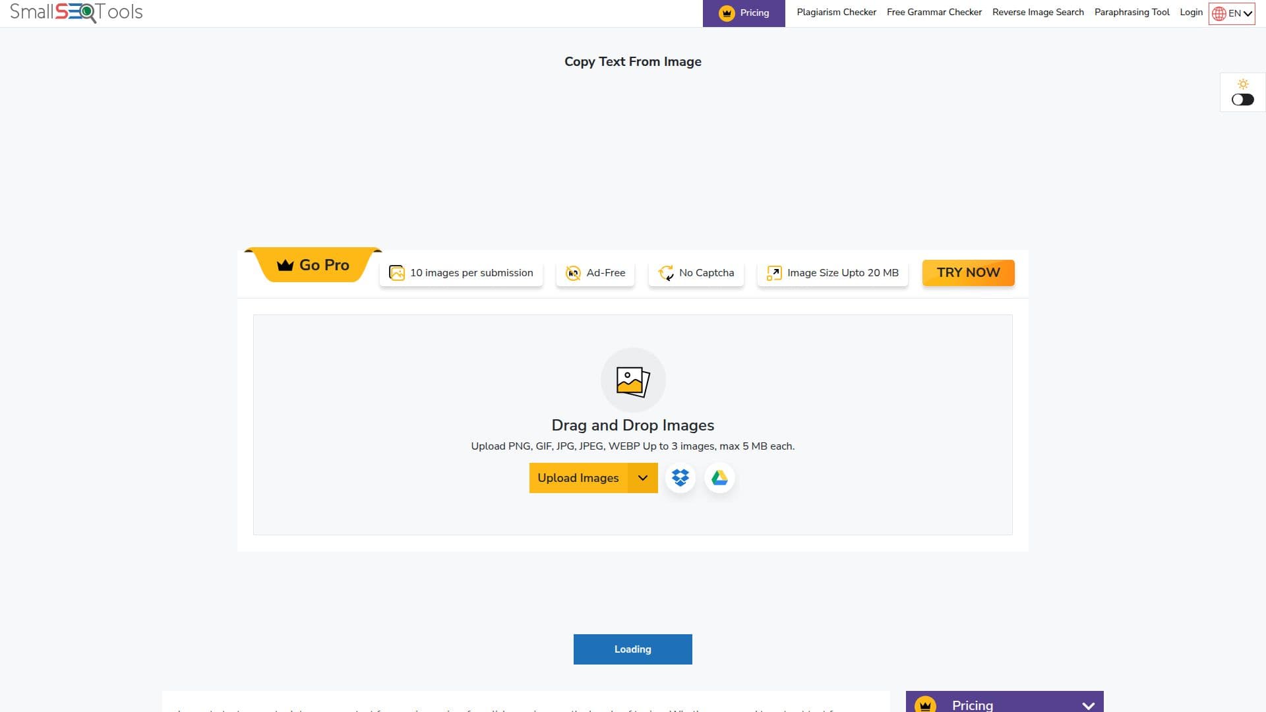Click the Ad-Free feature label
Viewport: 1266px width, 712px height.
click(x=606, y=273)
